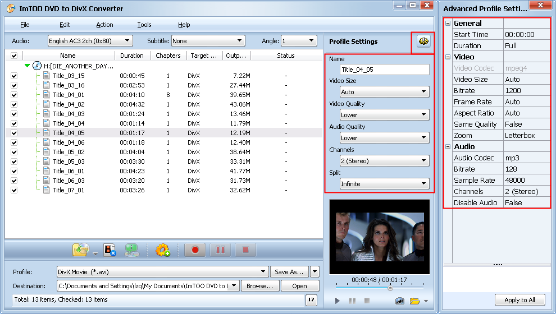Uncheck the Title_05_03 checkbox
Viewport: 556px width, 314px height.
[14, 162]
